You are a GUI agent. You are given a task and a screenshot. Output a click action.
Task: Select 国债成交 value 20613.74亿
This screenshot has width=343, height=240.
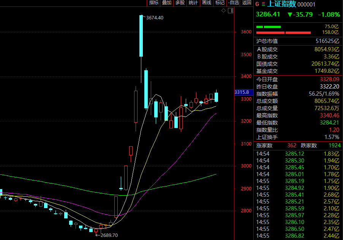tap(325, 64)
